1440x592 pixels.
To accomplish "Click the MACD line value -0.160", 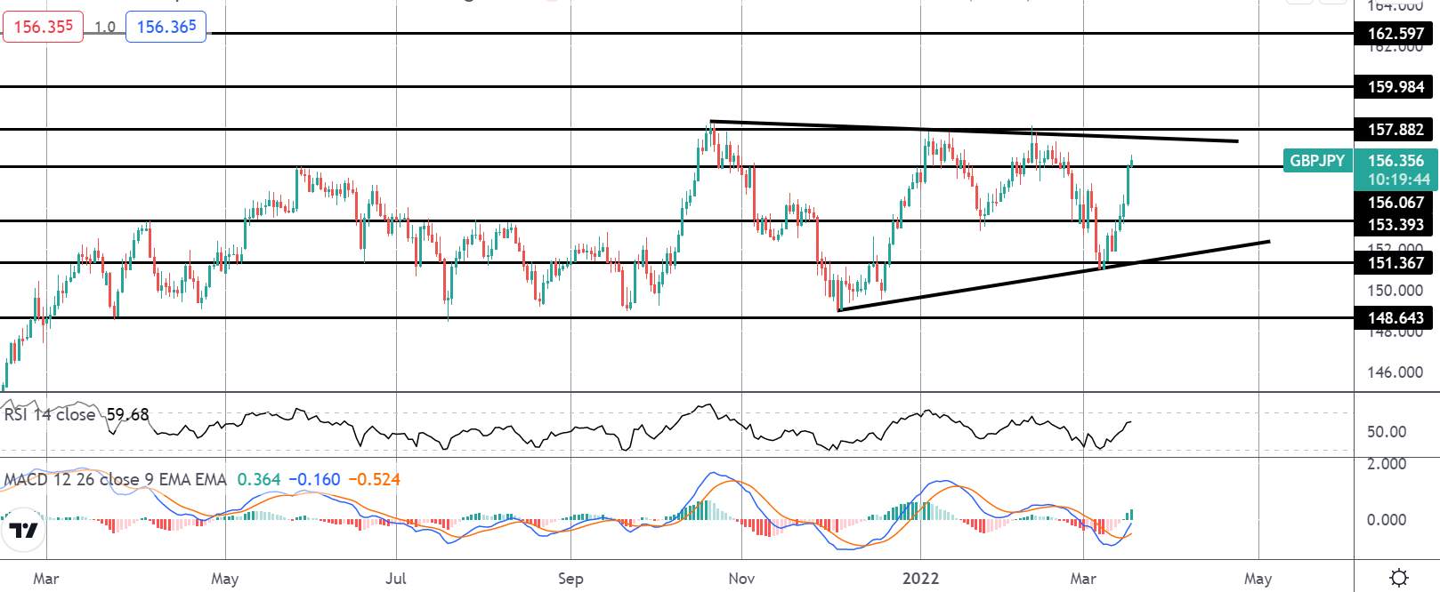I will click(313, 480).
